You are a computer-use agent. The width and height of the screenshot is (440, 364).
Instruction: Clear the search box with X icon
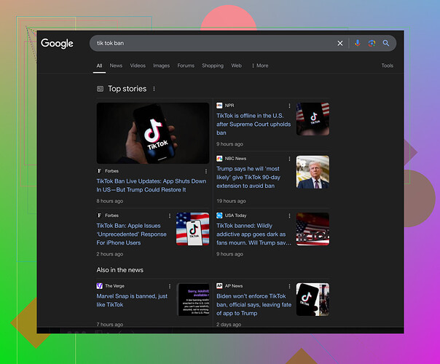(339, 43)
